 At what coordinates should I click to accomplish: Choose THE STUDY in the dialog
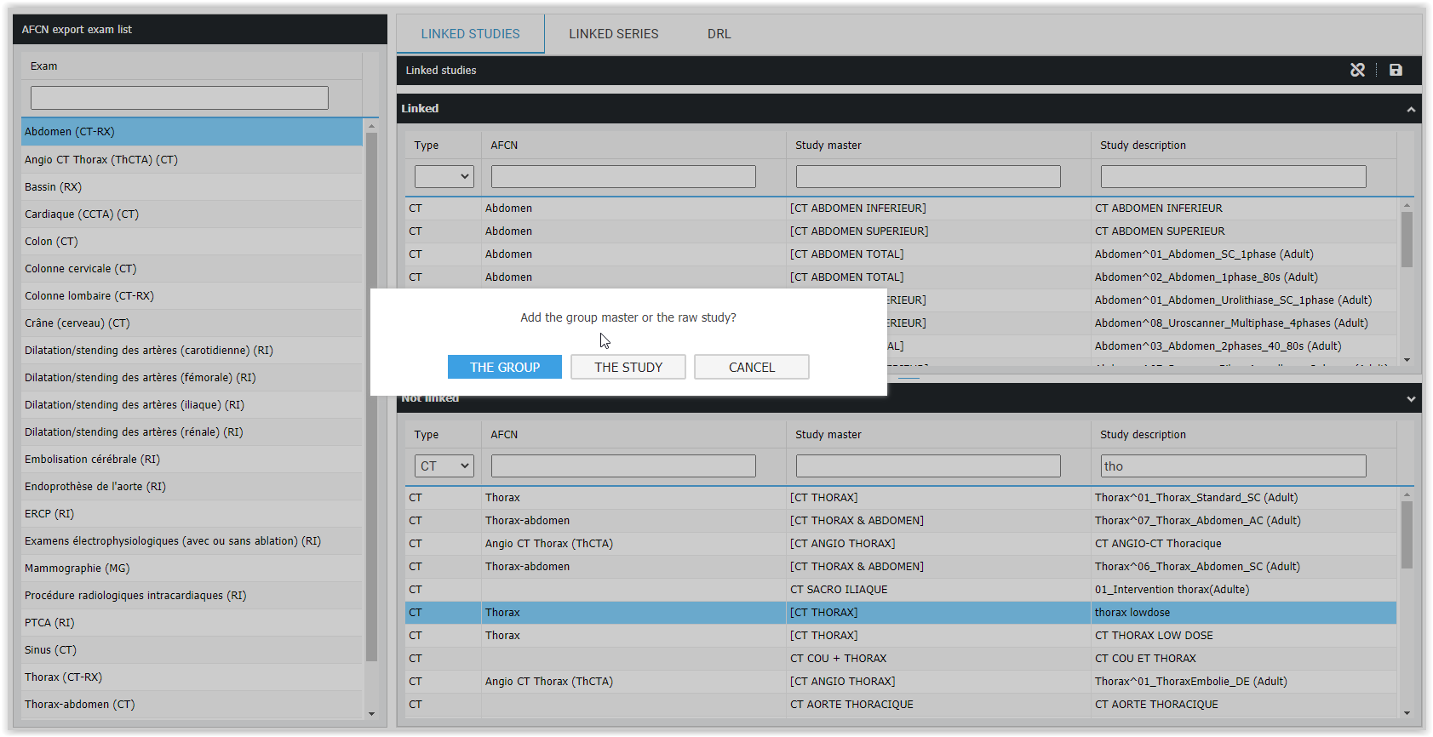(628, 367)
